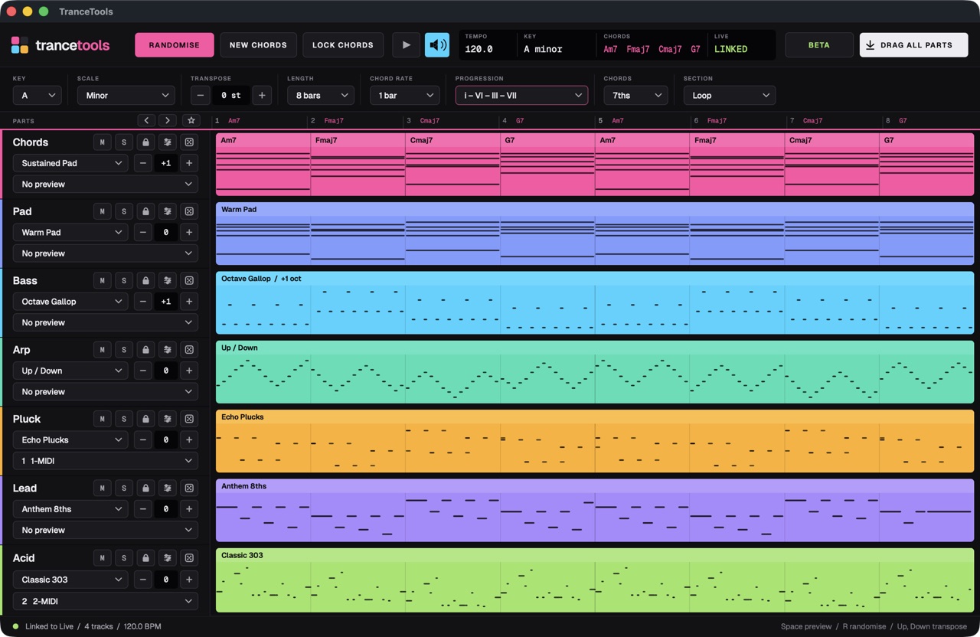
Task: Click the LOCK CHORDS button
Action: [x=343, y=45]
